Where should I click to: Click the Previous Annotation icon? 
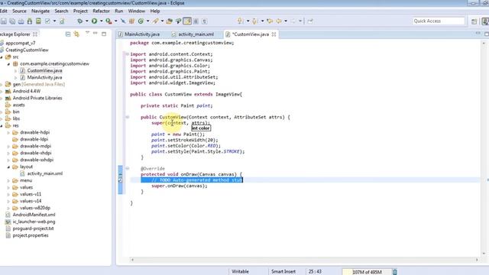(x=254, y=21)
